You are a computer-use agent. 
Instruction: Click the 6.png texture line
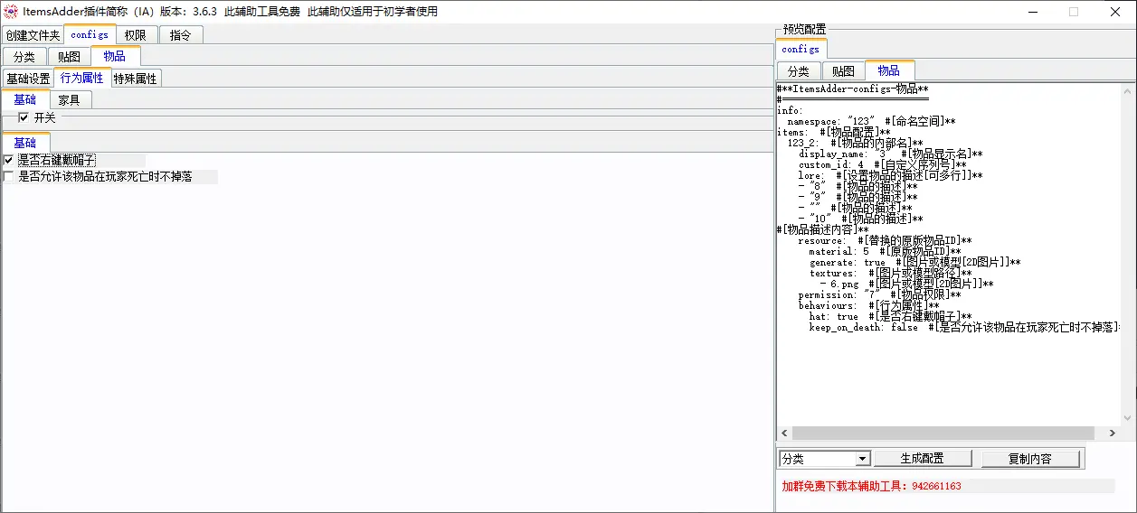tap(906, 284)
